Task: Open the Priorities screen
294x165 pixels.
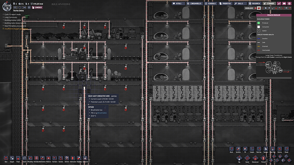Action: [225, 3]
